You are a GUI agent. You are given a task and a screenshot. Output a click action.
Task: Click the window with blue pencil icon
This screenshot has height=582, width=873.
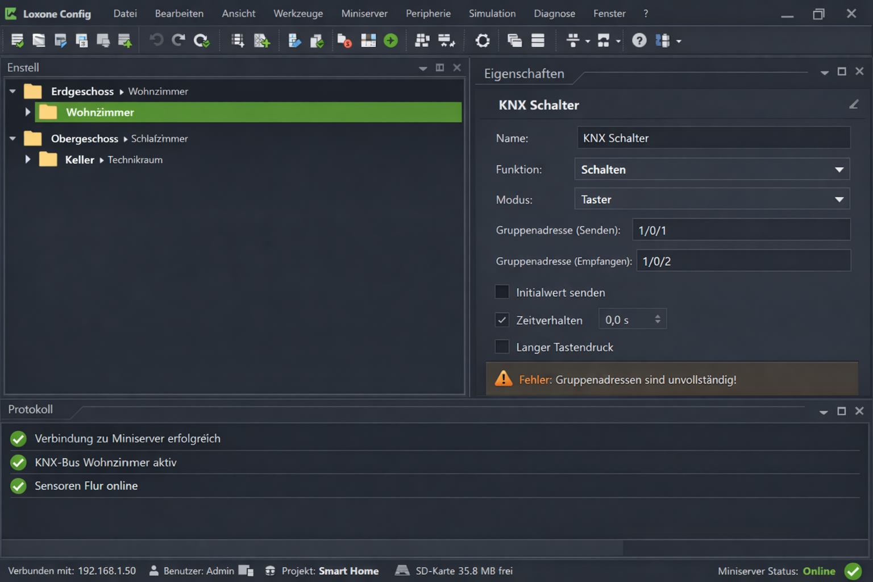pos(60,40)
